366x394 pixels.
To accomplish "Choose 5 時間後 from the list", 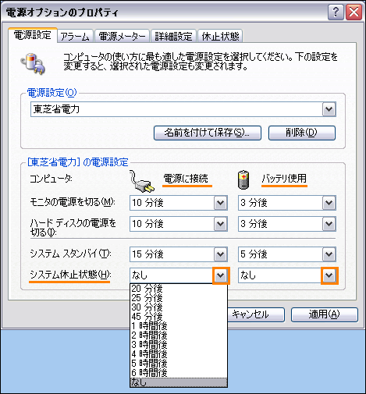I will (179, 364).
